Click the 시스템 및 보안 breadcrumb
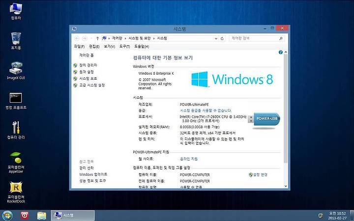 pos(140,38)
